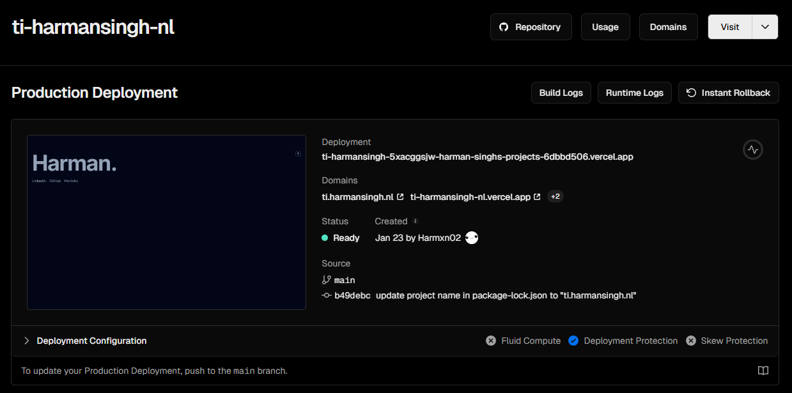
Task: Click the ti-harmansingh-nl project title
Action: 93,27
